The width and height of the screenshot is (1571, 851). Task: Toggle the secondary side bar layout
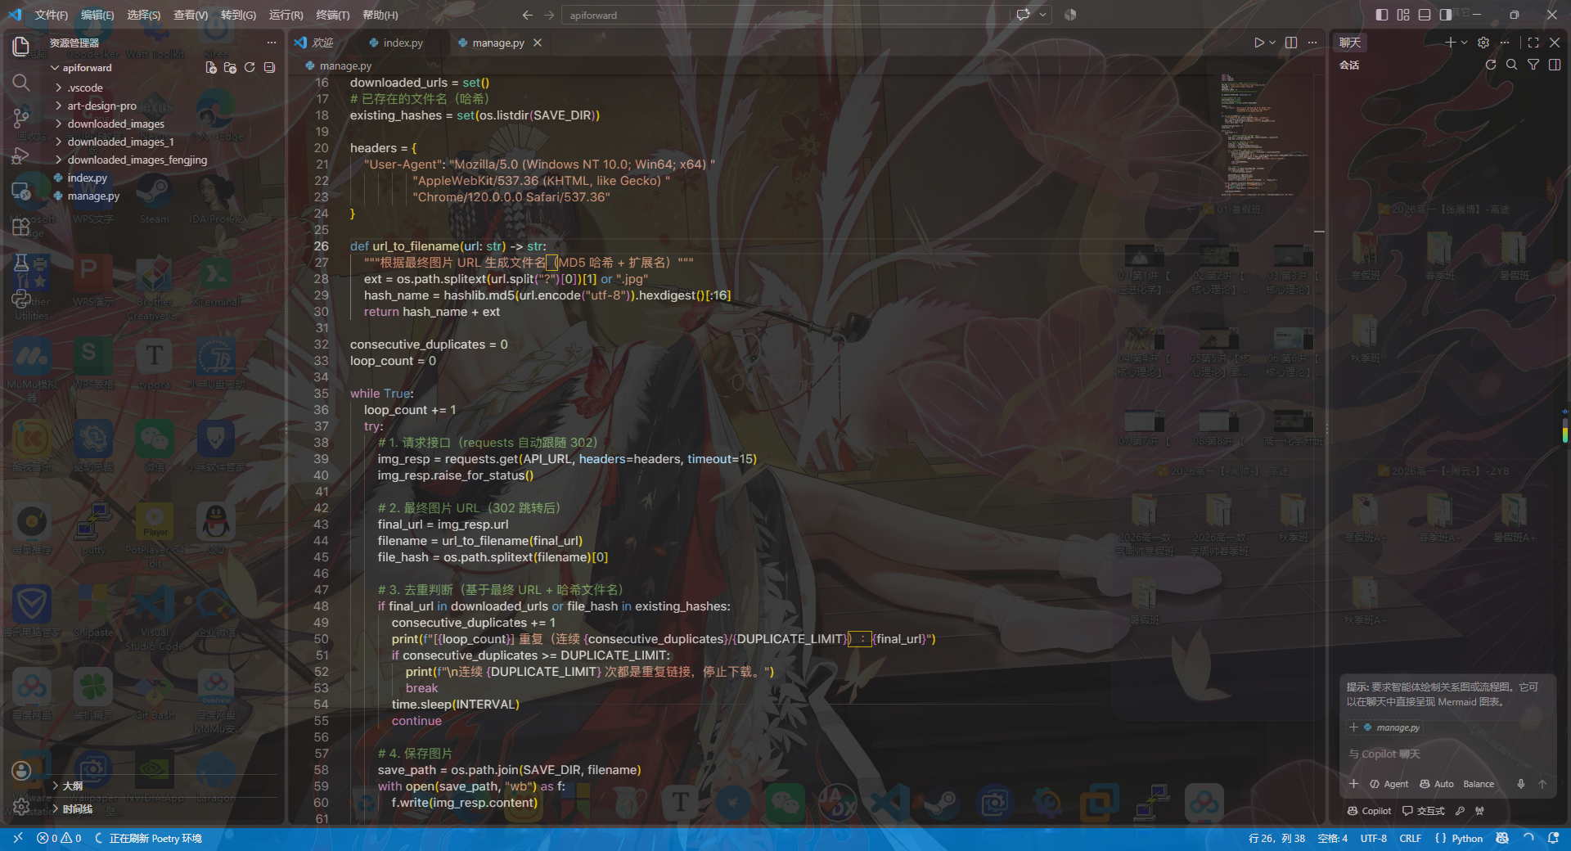pyautogui.click(x=1446, y=15)
